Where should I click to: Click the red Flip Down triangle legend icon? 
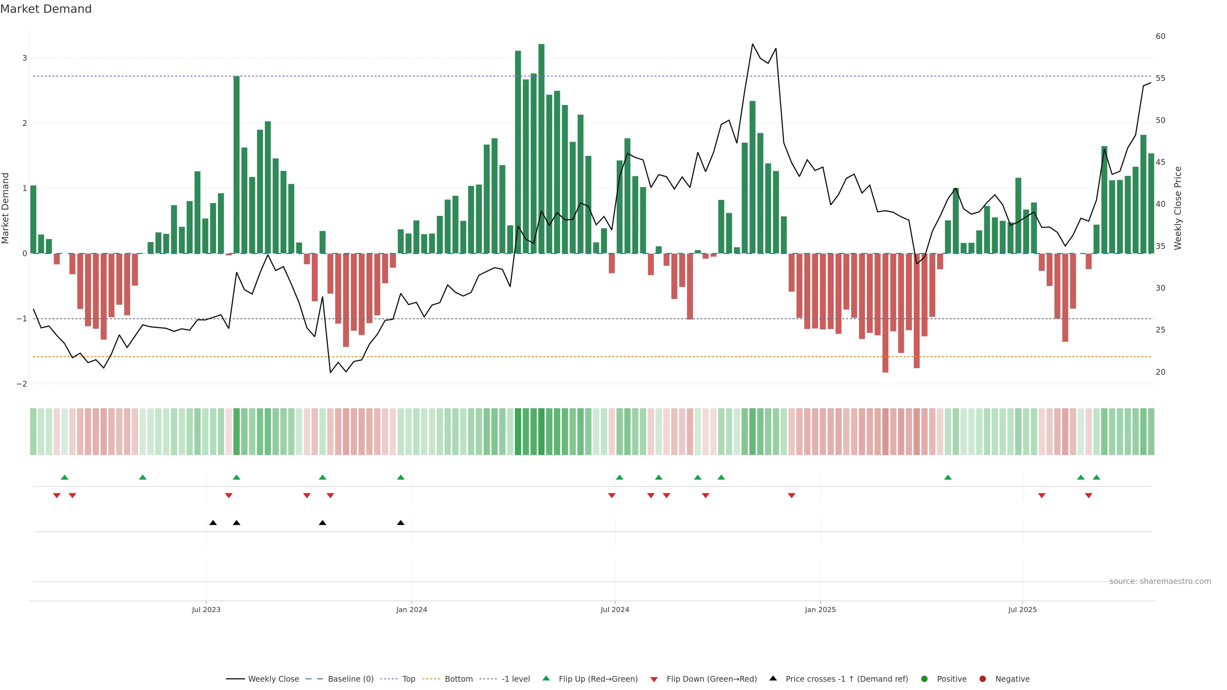[x=654, y=679]
